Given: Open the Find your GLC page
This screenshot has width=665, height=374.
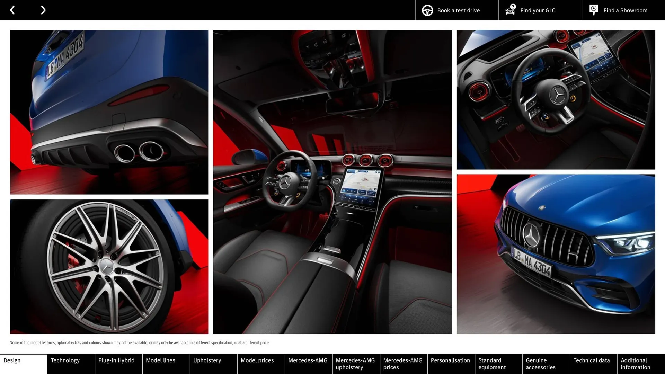Looking at the screenshot, I should point(537,10).
